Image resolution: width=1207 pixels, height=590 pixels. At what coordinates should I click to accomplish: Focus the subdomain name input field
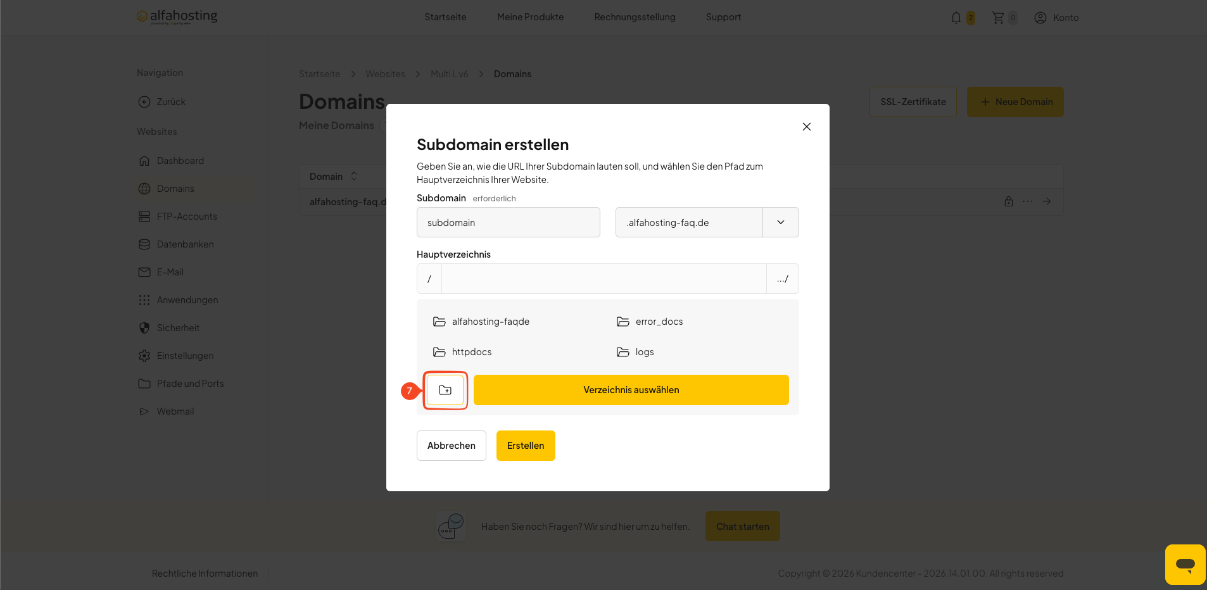[509, 222]
